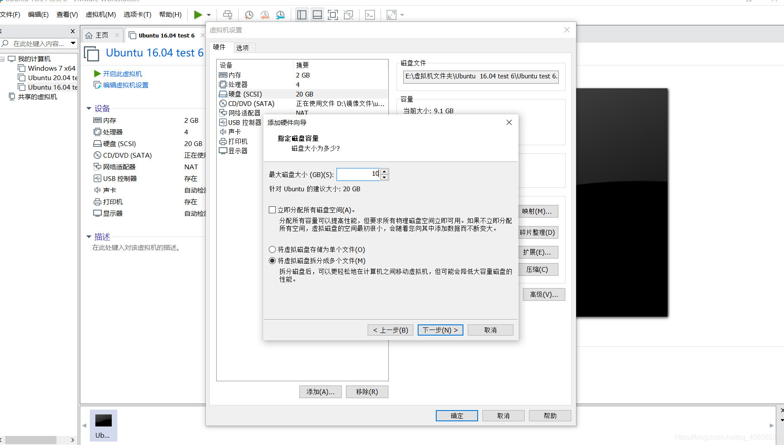The image size is (784, 445).
Task: Open the console view icon
Action: [370, 15]
